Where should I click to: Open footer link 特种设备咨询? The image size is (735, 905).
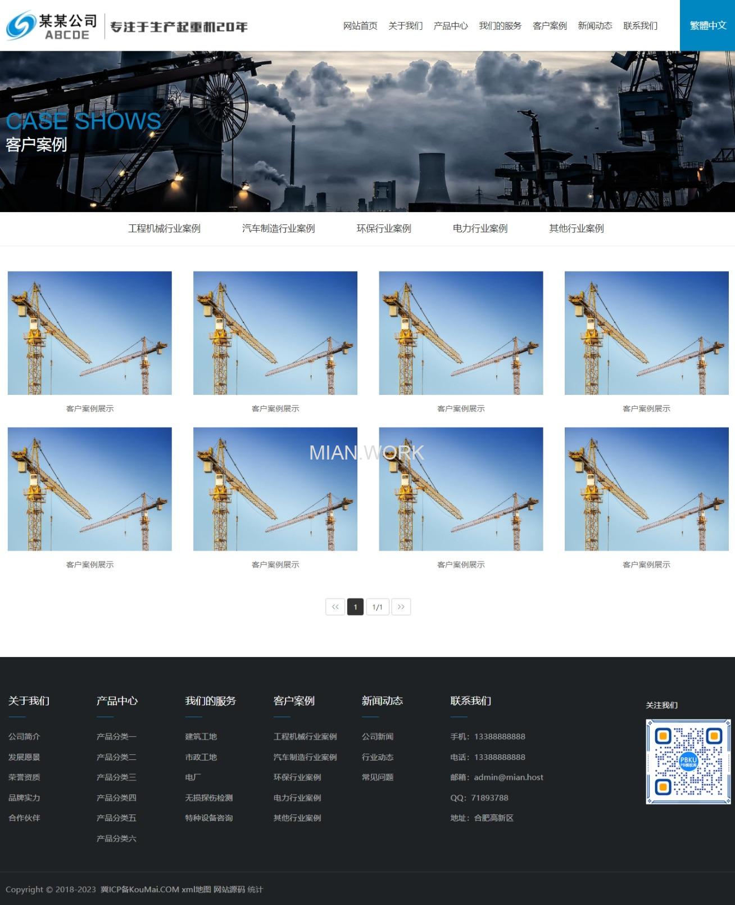pos(209,818)
